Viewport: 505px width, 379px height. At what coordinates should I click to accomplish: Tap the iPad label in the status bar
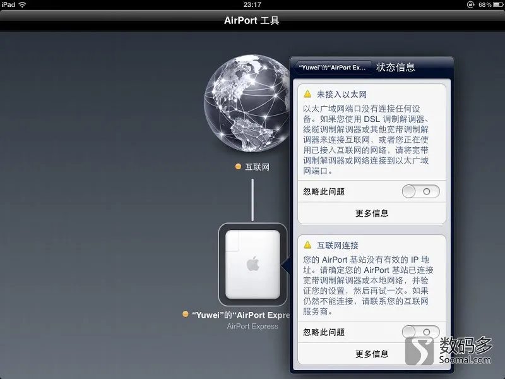click(8, 4)
